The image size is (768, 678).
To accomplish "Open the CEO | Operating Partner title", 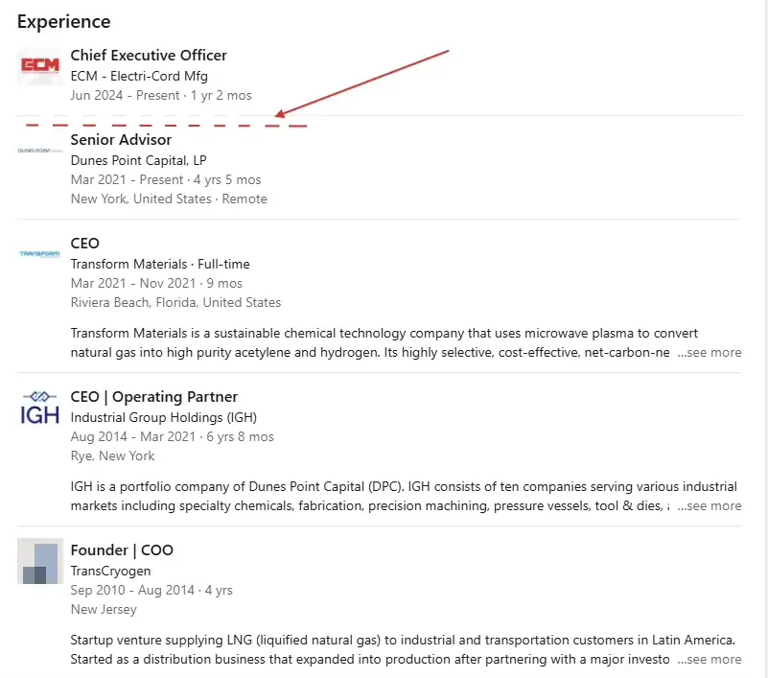I will [153, 397].
